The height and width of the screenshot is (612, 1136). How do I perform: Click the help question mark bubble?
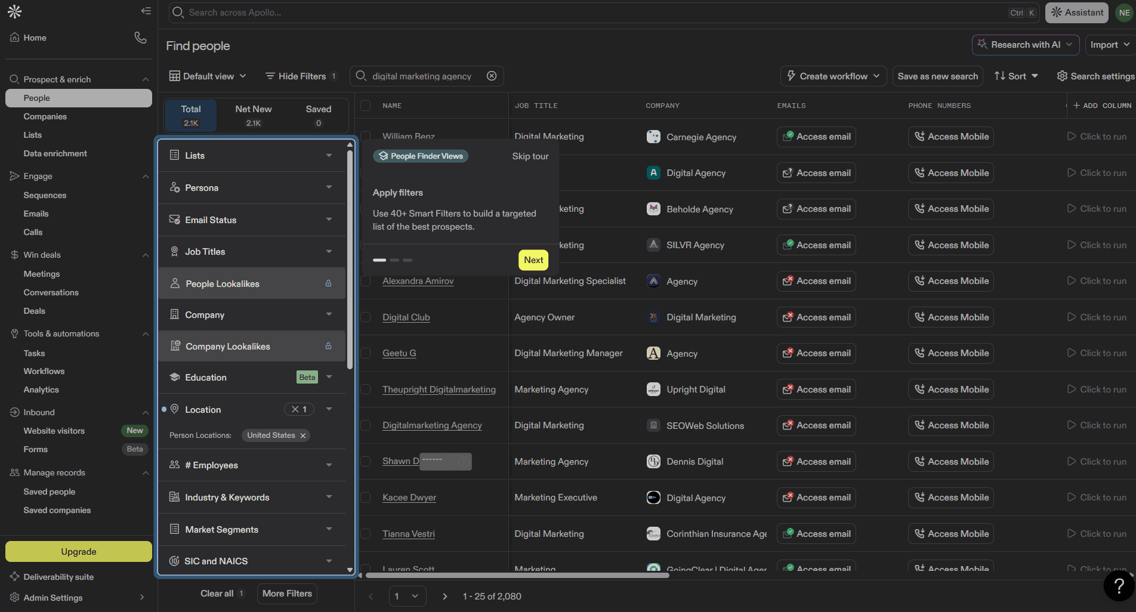click(1119, 586)
